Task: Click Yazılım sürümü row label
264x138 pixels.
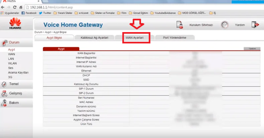Action: pos(86,111)
